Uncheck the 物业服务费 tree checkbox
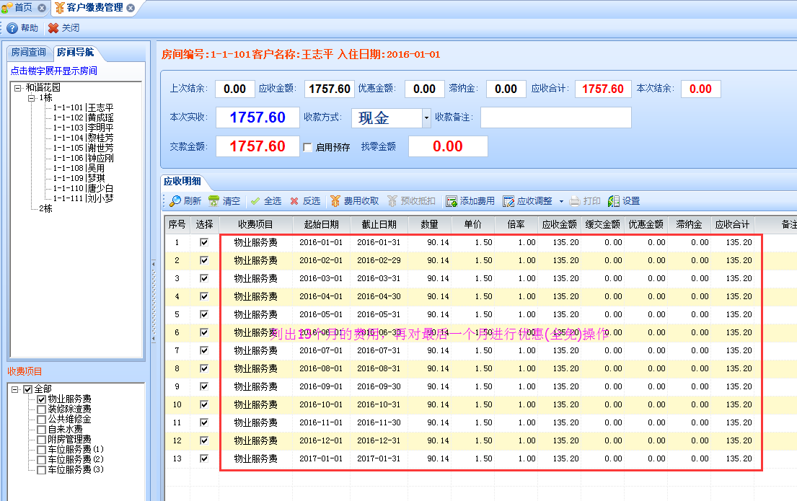The image size is (797, 501). point(42,399)
